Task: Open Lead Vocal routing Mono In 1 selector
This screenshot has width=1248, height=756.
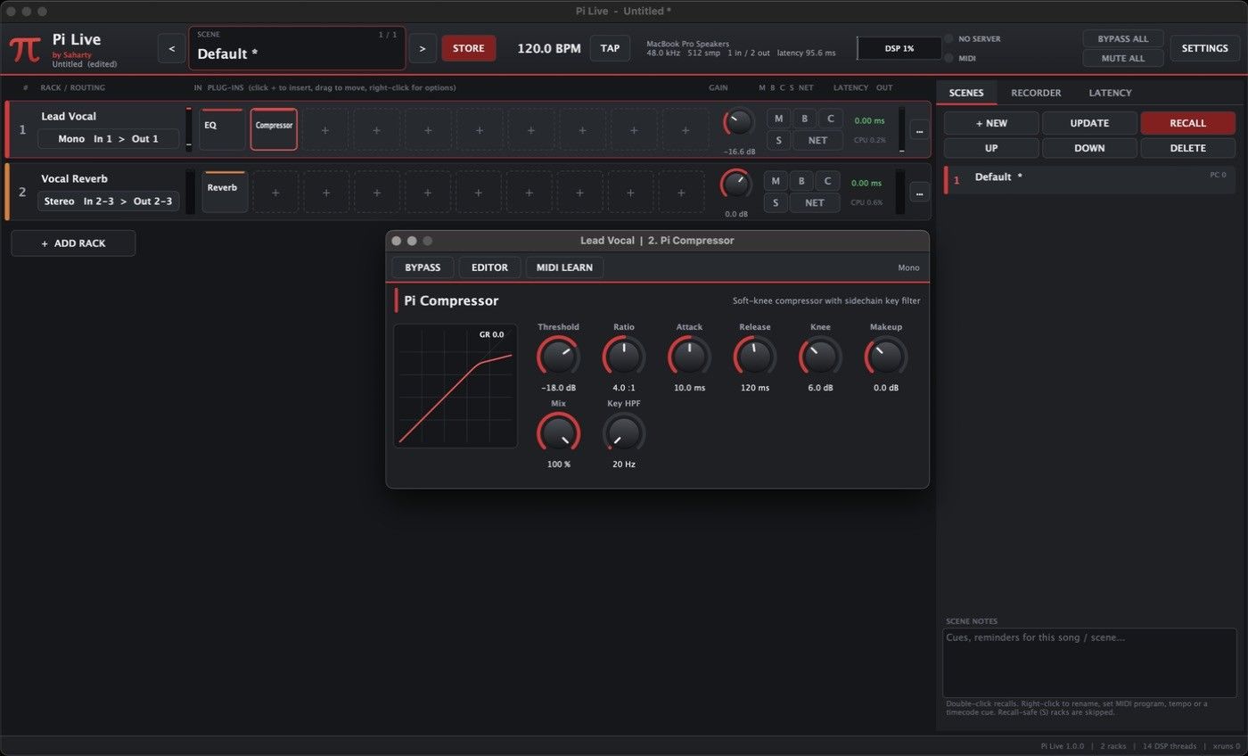Action: (108, 139)
